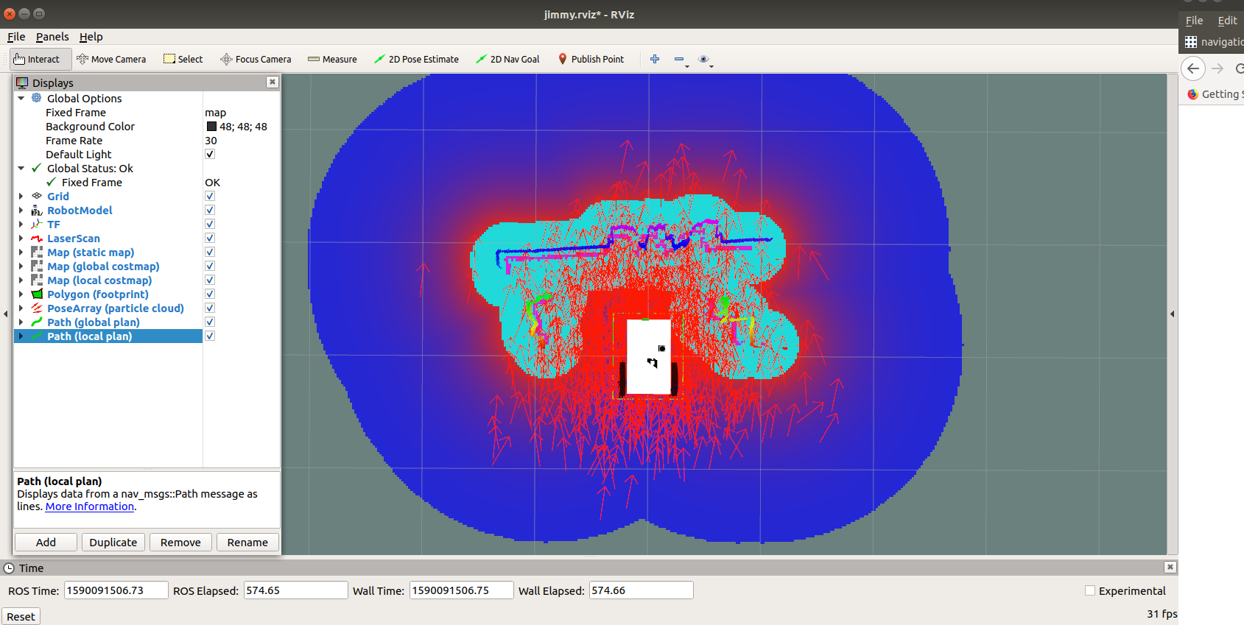Expand the RobotModel display properties
This screenshot has width=1244, height=625.
pos(21,211)
